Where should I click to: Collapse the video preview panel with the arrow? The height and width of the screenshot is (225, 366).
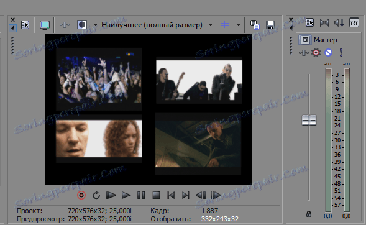pos(12,28)
